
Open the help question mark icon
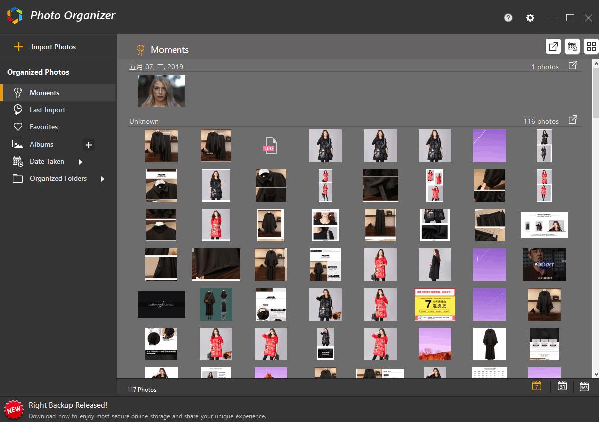[x=508, y=18]
